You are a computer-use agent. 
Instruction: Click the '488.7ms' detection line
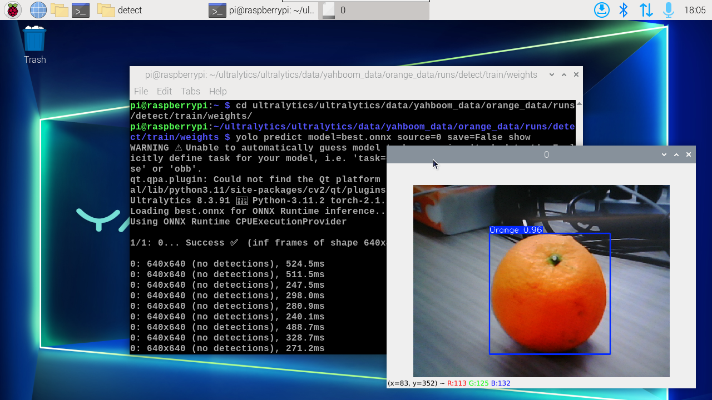pyautogui.click(x=228, y=327)
